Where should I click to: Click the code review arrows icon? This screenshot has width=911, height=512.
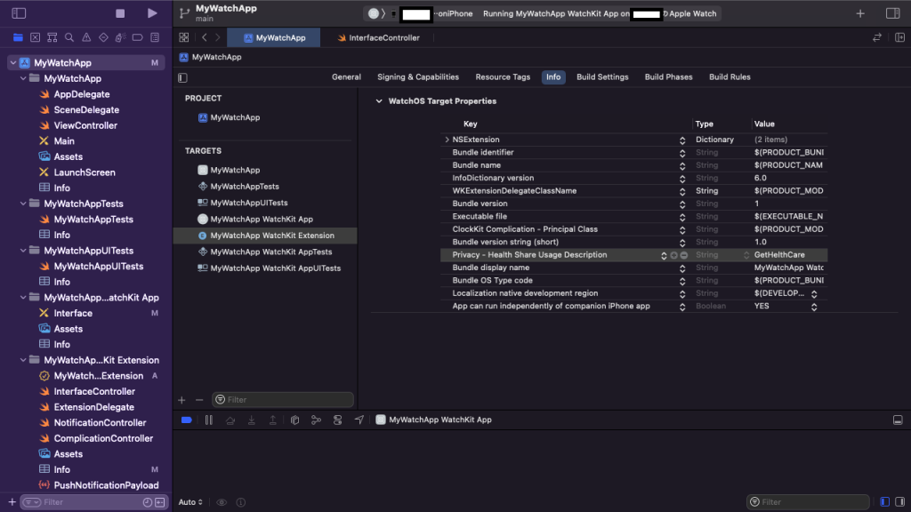click(876, 37)
